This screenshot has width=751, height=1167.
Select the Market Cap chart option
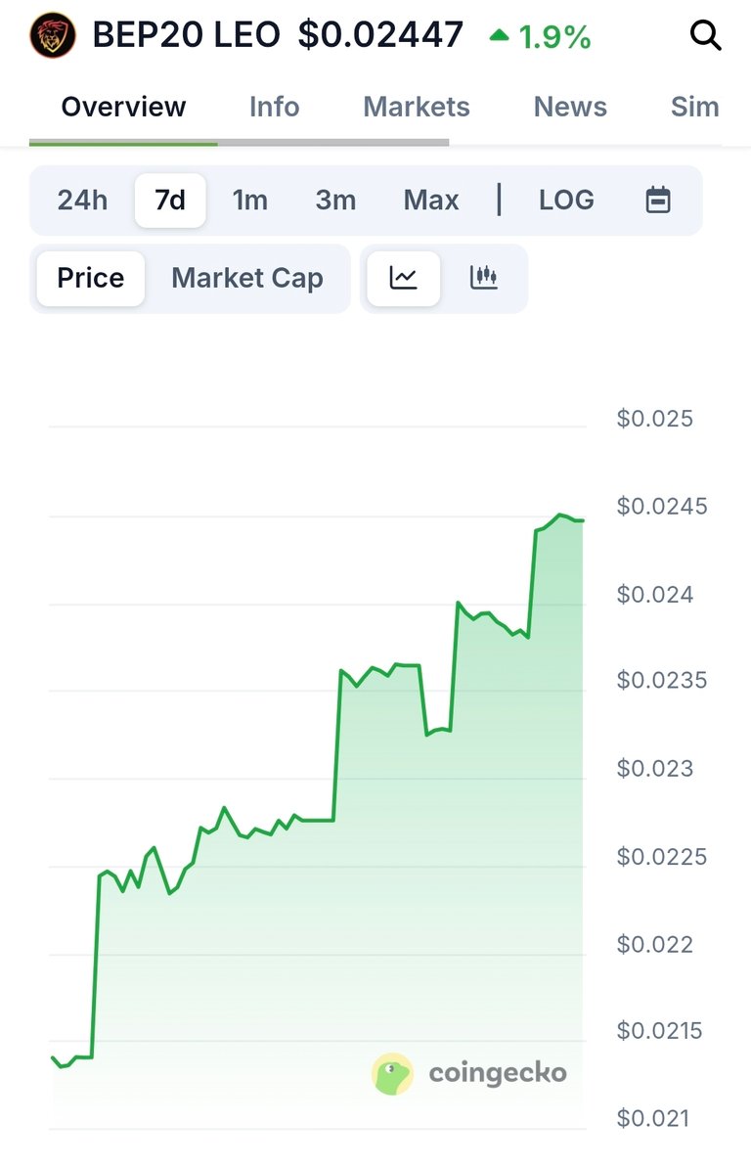pos(247,279)
